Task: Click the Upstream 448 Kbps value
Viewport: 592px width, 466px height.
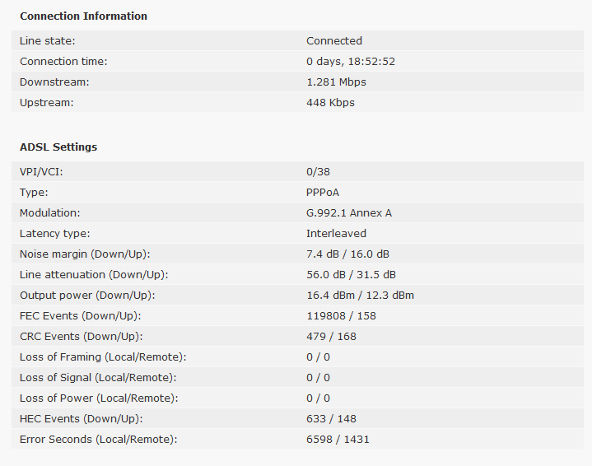Action: pyautogui.click(x=330, y=103)
